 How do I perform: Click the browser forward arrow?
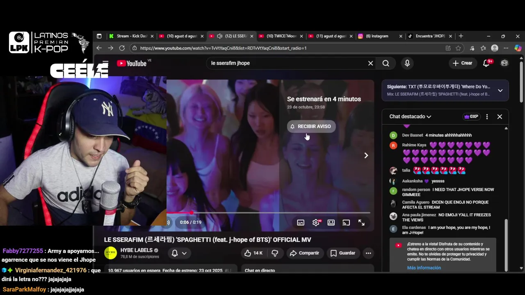click(x=110, y=48)
